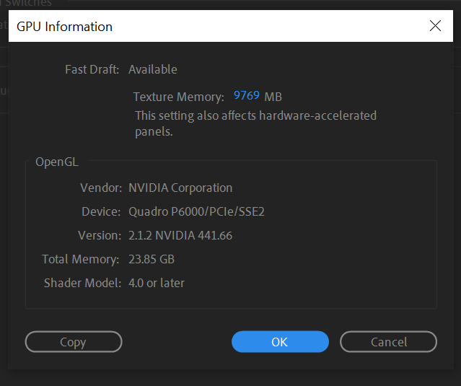This screenshot has width=461, height=386.
Task: Edit the Texture Memory value 9769
Action: click(247, 95)
